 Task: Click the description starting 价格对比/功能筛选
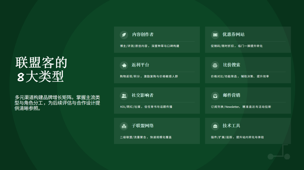[240, 76]
